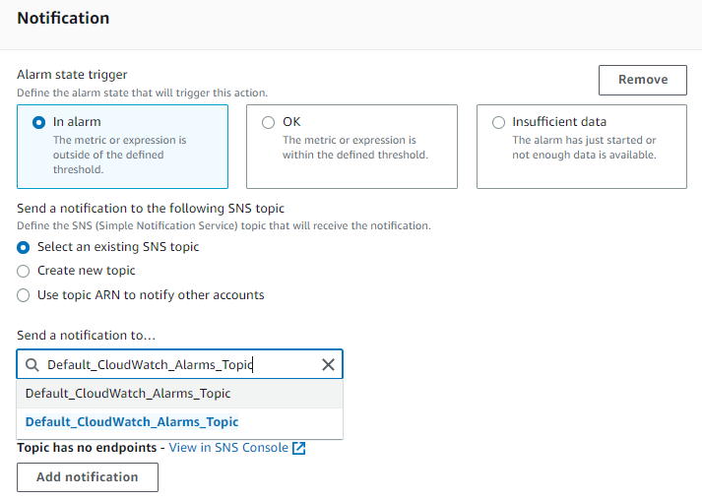Clear the topic search with X icon
The image size is (702, 500).
pyautogui.click(x=328, y=365)
